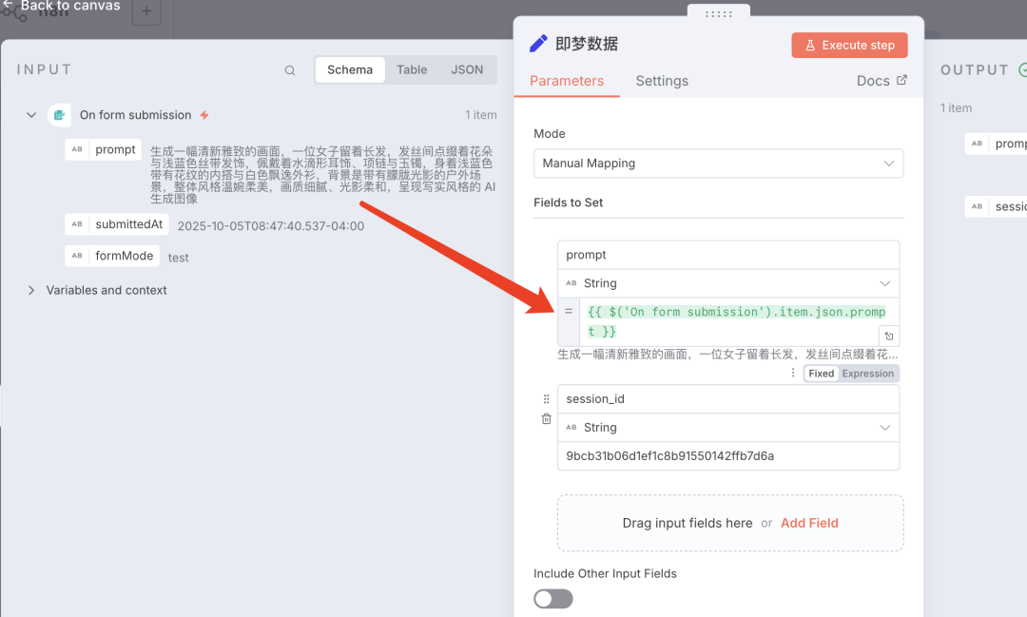Open the String type dropdown for session_id

coord(727,428)
